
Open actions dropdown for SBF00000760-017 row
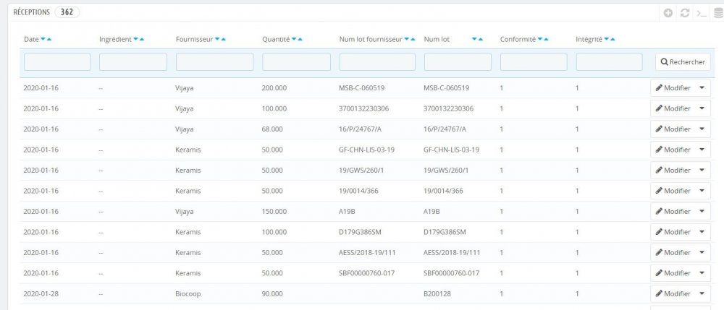pos(702,273)
